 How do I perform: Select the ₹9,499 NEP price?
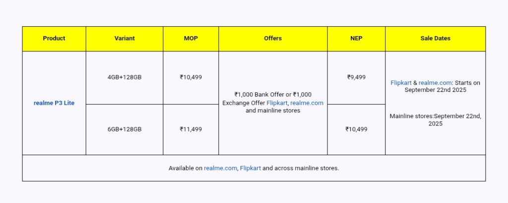click(x=356, y=77)
